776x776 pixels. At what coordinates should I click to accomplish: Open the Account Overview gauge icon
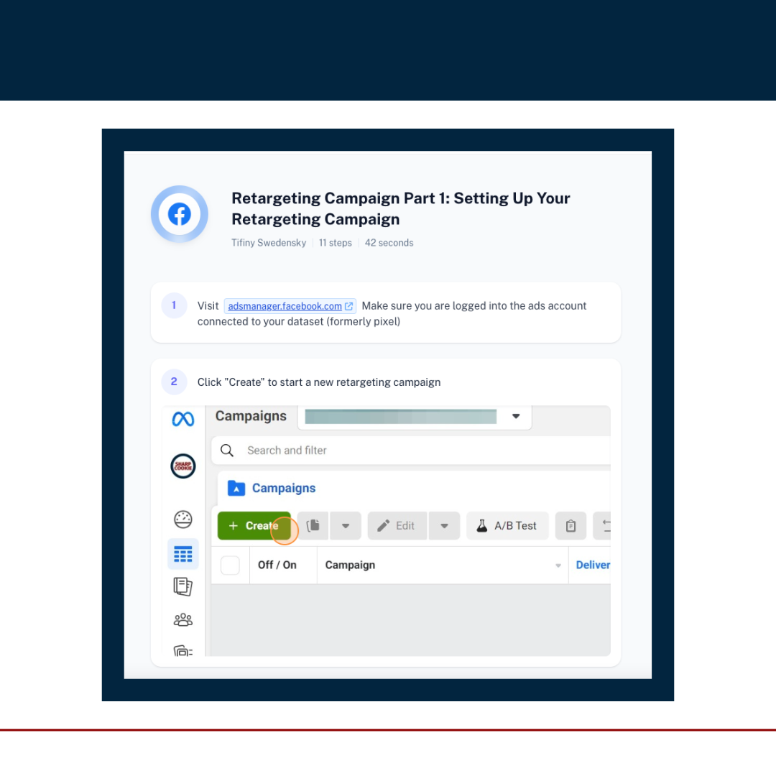[x=183, y=519]
